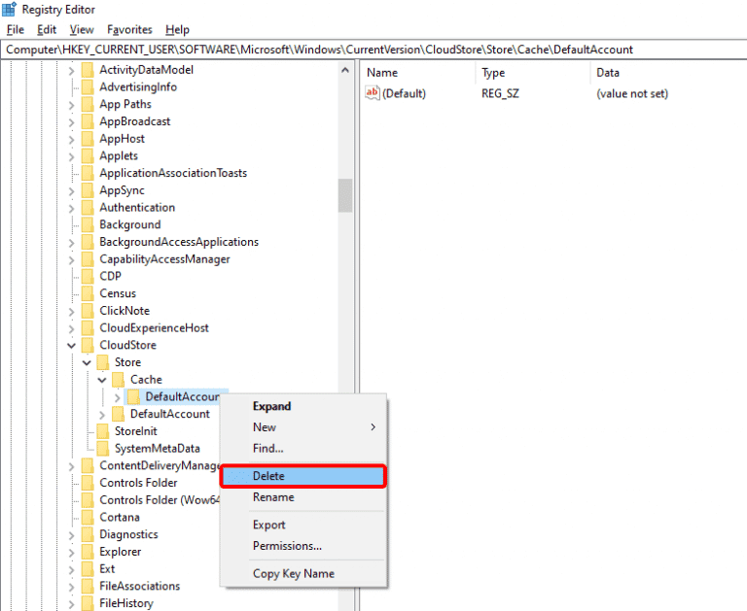The image size is (747, 611).
Task: Click the Store folder icon
Action: click(x=103, y=362)
